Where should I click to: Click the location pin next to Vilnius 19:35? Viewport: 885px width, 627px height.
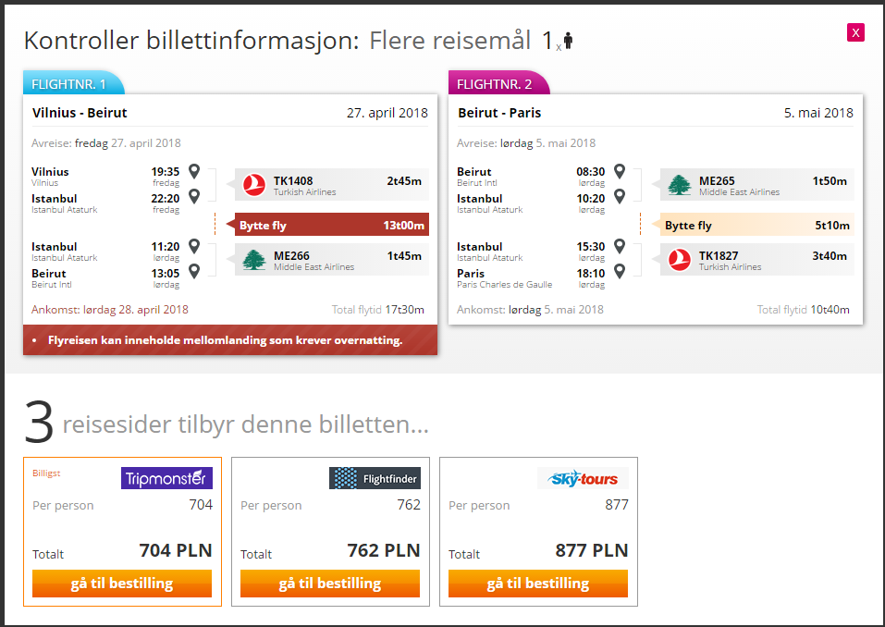click(194, 171)
